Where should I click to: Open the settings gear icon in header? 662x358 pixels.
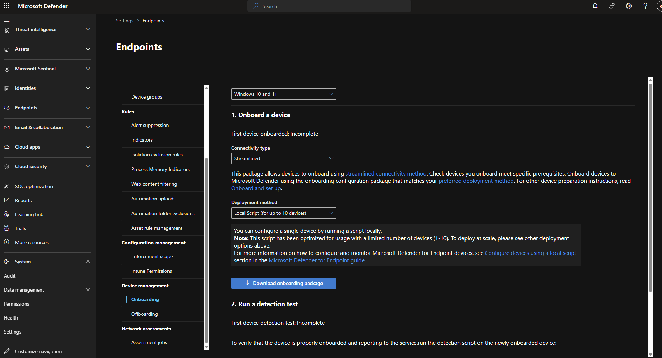pos(628,6)
